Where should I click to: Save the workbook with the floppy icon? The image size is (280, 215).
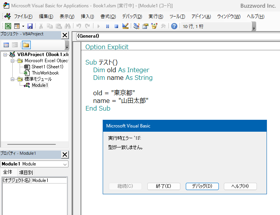tap(30, 26)
